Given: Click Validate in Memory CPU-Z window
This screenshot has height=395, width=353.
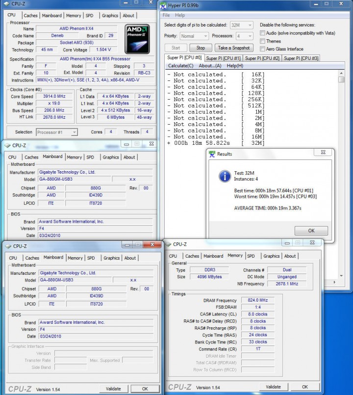Looking at the screenshot, I should click(x=274, y=387).
